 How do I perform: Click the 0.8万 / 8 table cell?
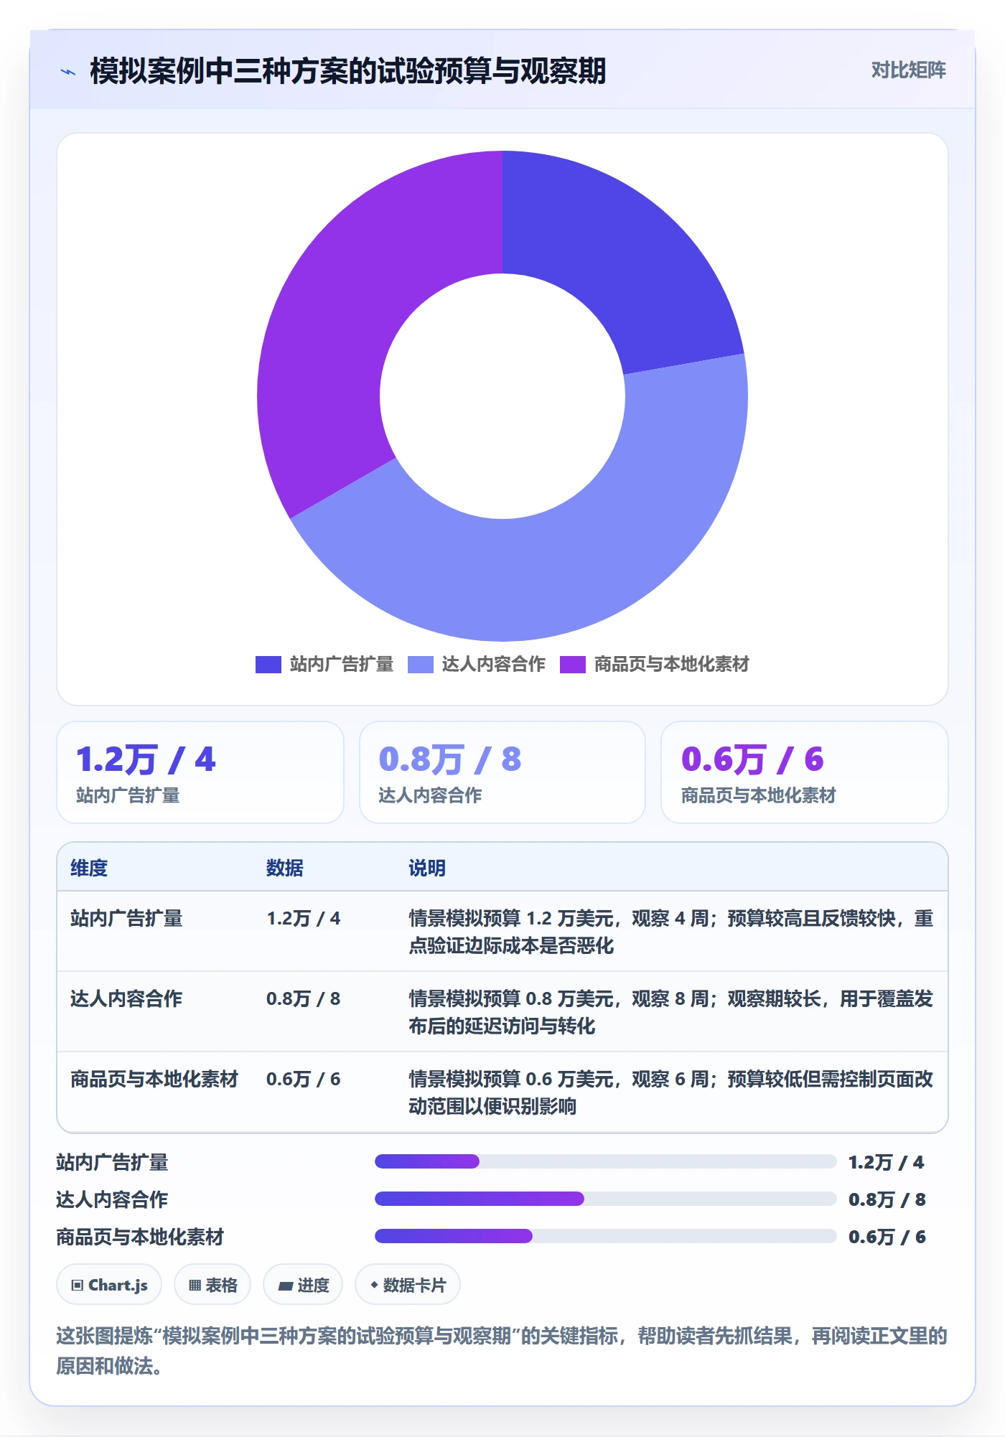tap(304, 998)
